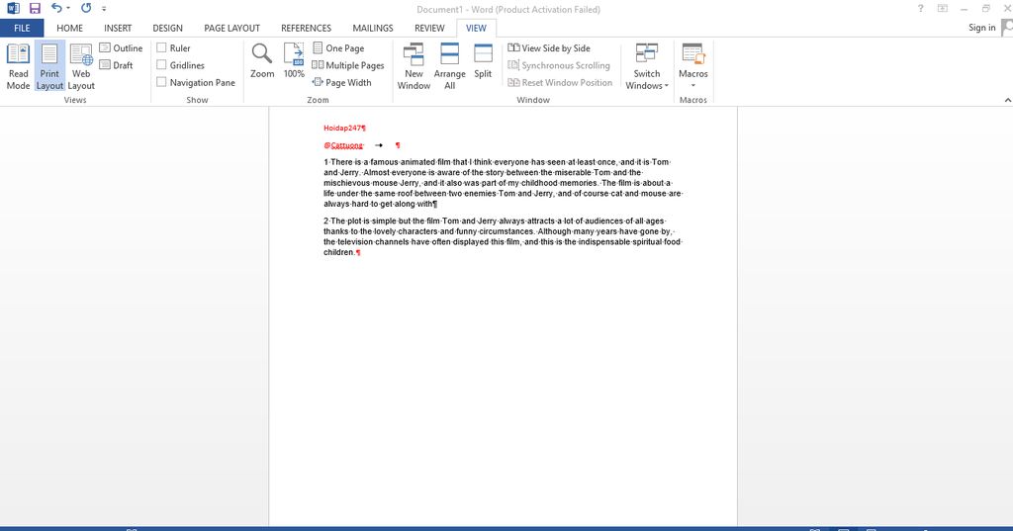Split the document window
This screenshot has width=1013, height=531.
click(483, 61)
